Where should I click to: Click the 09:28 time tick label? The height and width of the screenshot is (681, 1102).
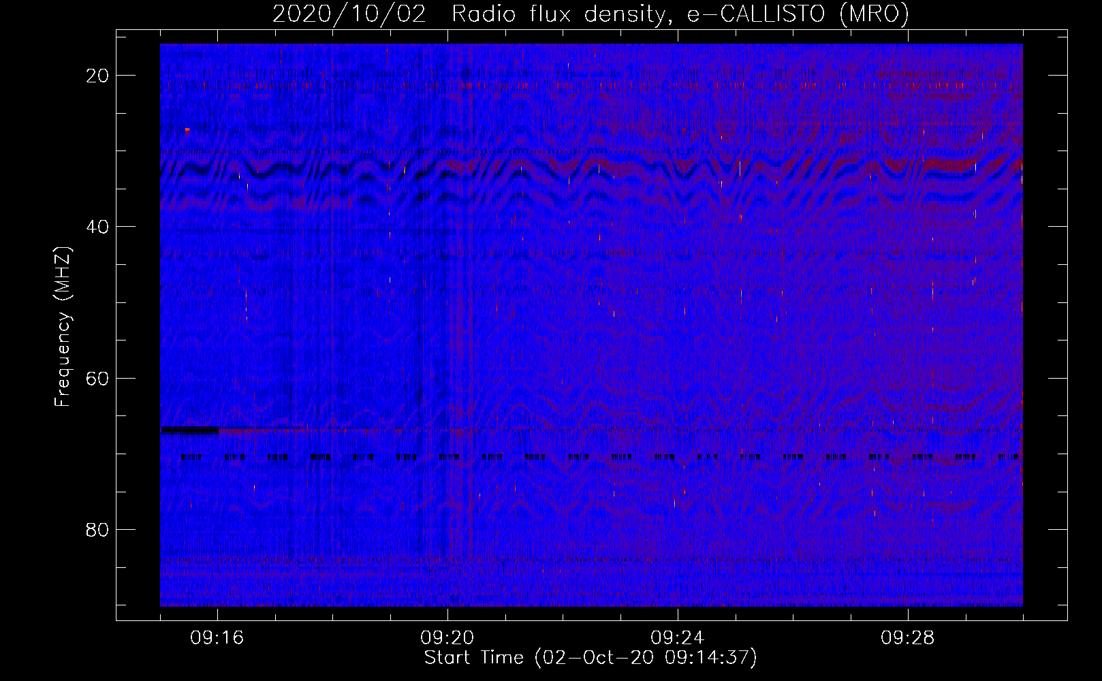pyautogui.click(x=908, y=638)
